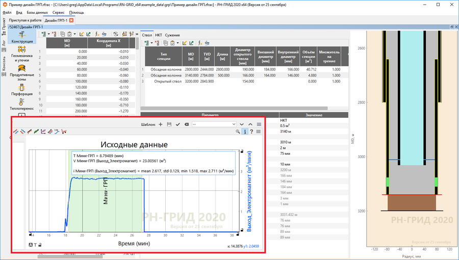Click add row icon in Ствол toolbar

coord(147,43)
